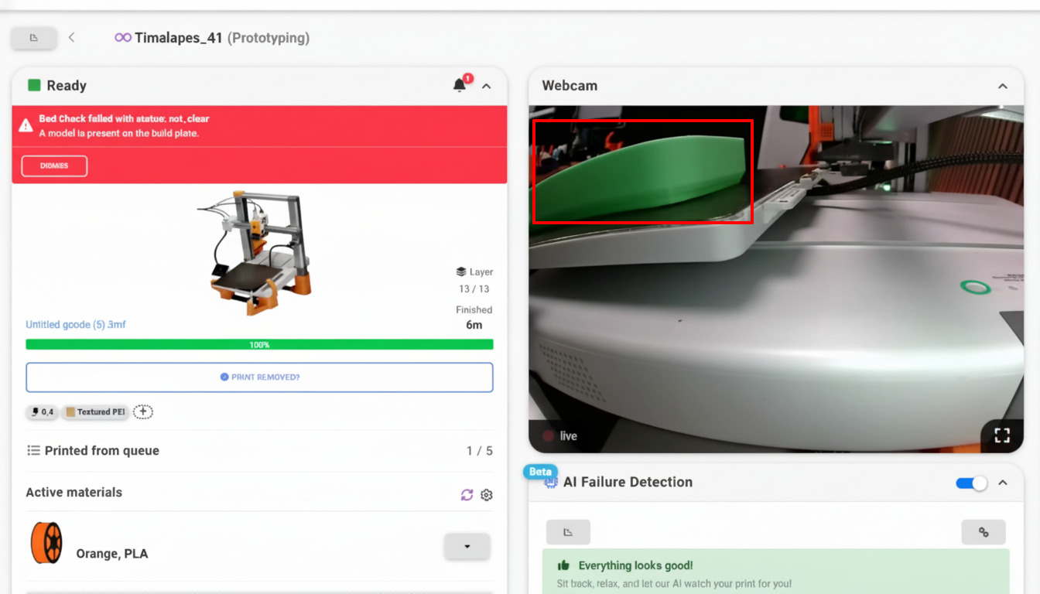Click the AI Failure Detection title

pos(628,483)
